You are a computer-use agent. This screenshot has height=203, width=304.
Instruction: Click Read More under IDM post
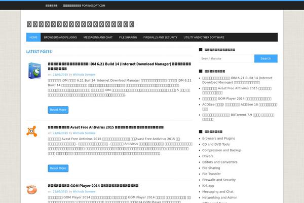(58, 110)
